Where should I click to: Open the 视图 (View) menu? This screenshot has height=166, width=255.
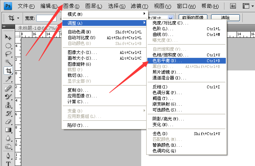(163, 6)
